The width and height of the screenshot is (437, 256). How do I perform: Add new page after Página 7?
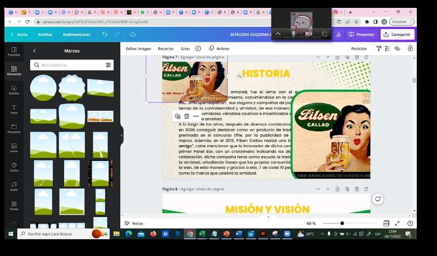pyautogui.click(x=366, y=57)
